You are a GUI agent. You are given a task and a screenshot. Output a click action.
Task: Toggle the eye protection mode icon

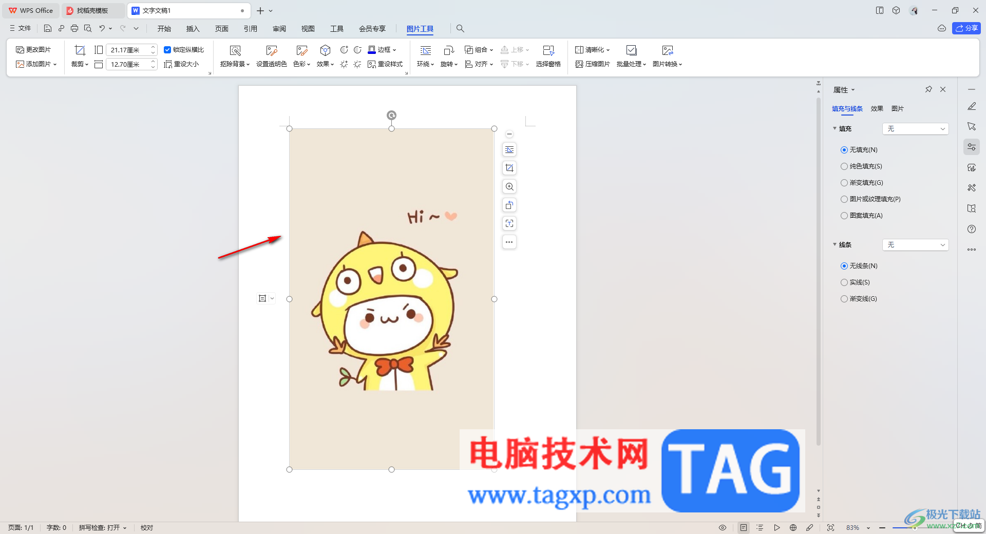point(723,528)
